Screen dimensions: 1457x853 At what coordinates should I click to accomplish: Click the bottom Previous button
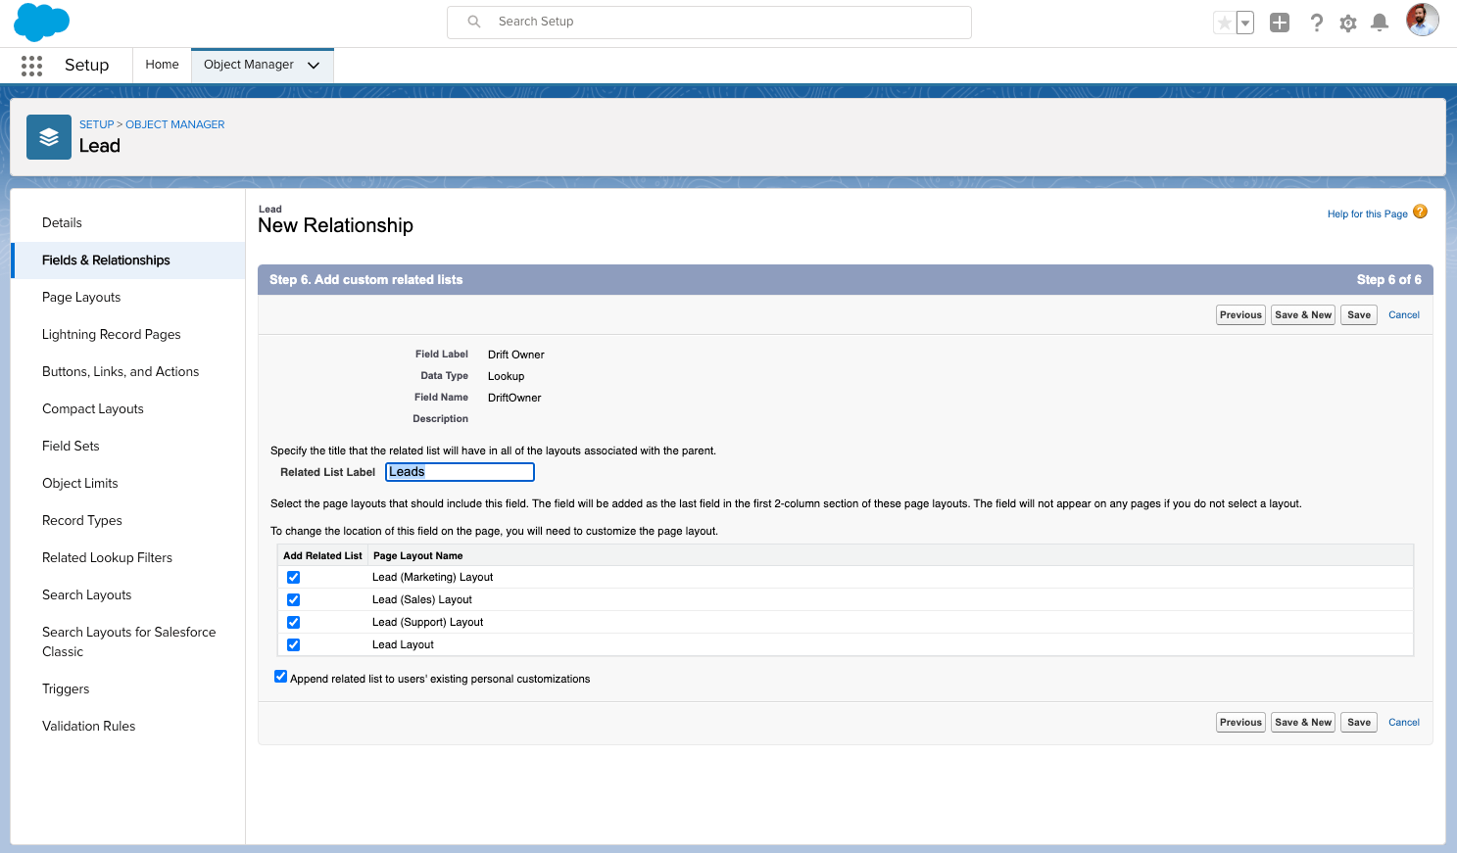tap(1240, 723)
